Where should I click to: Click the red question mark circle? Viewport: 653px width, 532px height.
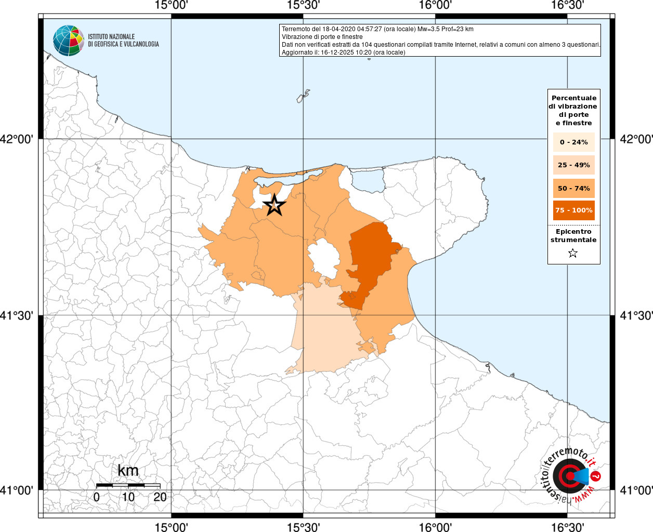(596, 476)
